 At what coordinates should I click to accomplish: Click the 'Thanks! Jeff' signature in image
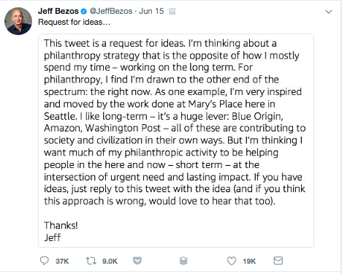tap(61, 232)
